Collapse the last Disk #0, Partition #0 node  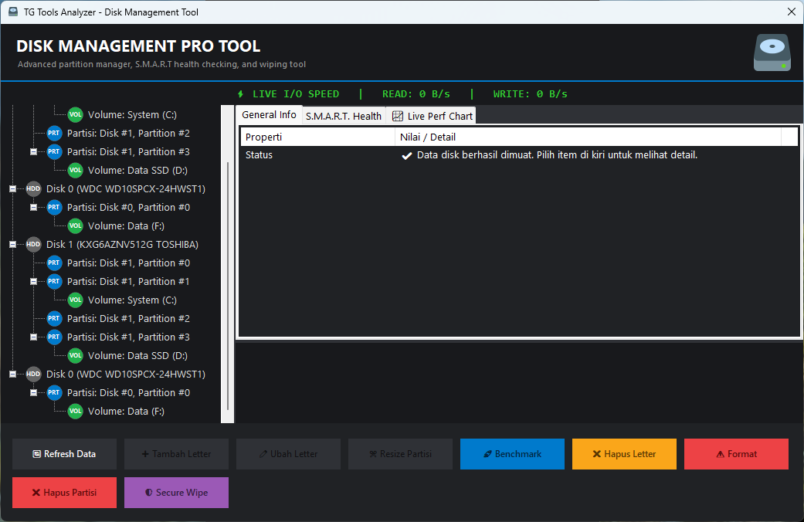[x=33, y=393]
